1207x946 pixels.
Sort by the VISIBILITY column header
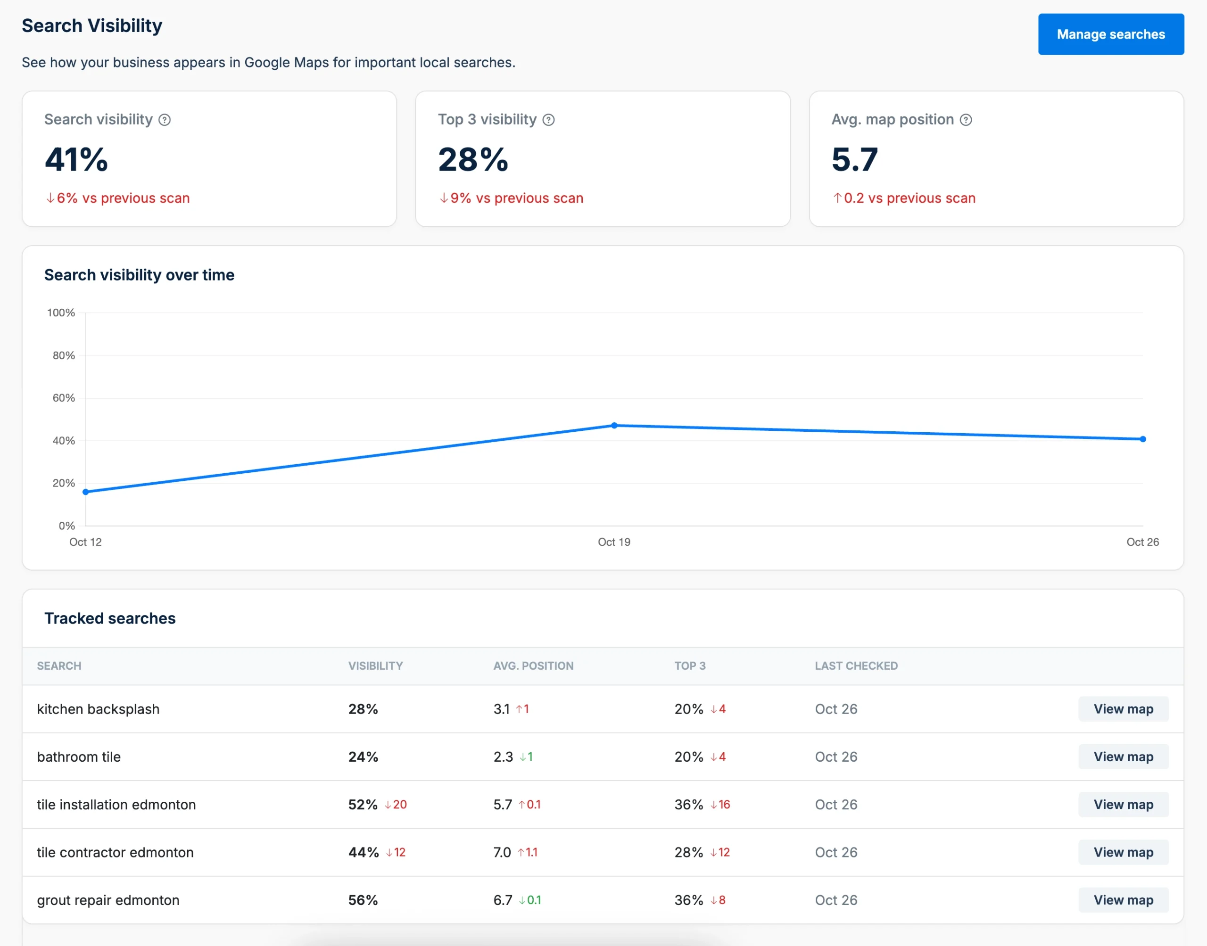376,666
